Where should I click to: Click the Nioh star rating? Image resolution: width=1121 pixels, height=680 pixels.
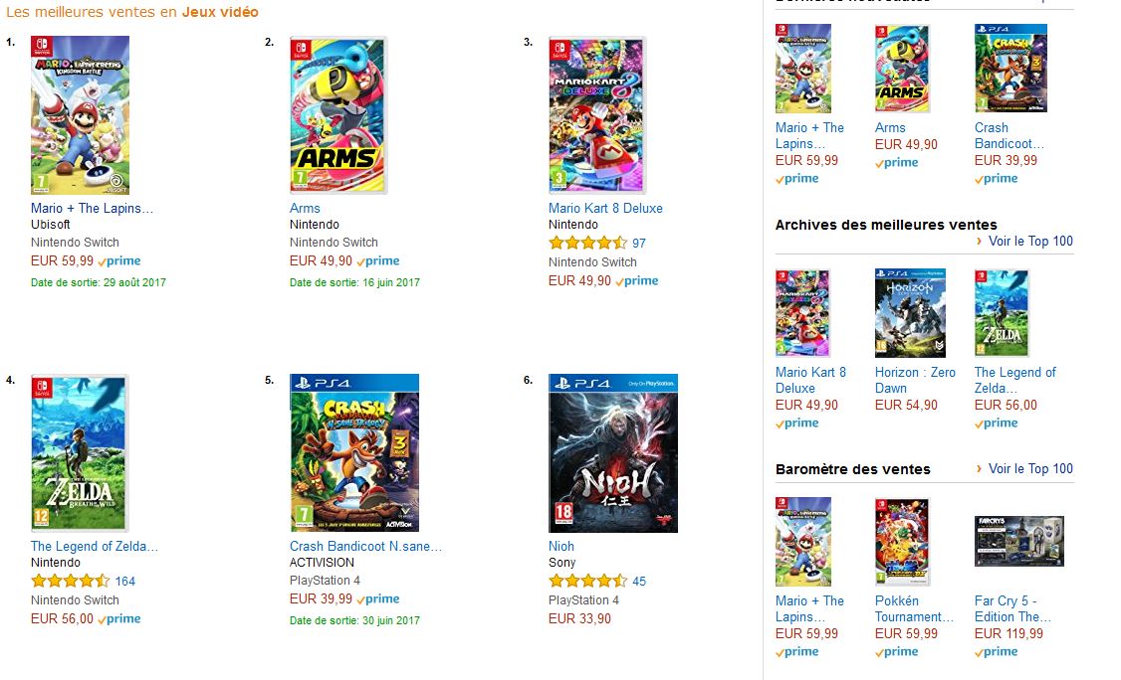[x=587, y=581]
